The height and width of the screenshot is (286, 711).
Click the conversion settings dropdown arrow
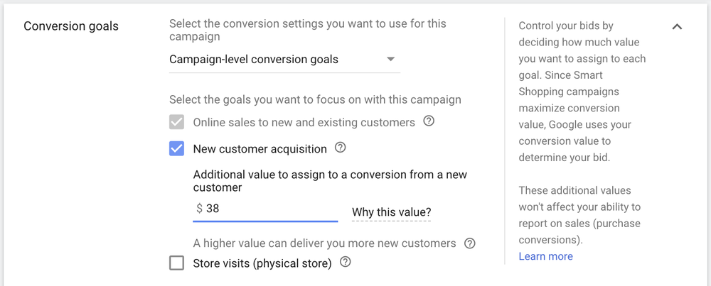[390, 60]
